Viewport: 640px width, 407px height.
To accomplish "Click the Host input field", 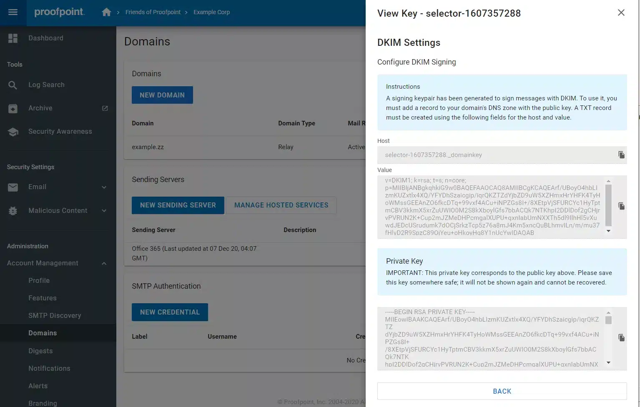I will [x=496, y=155].
